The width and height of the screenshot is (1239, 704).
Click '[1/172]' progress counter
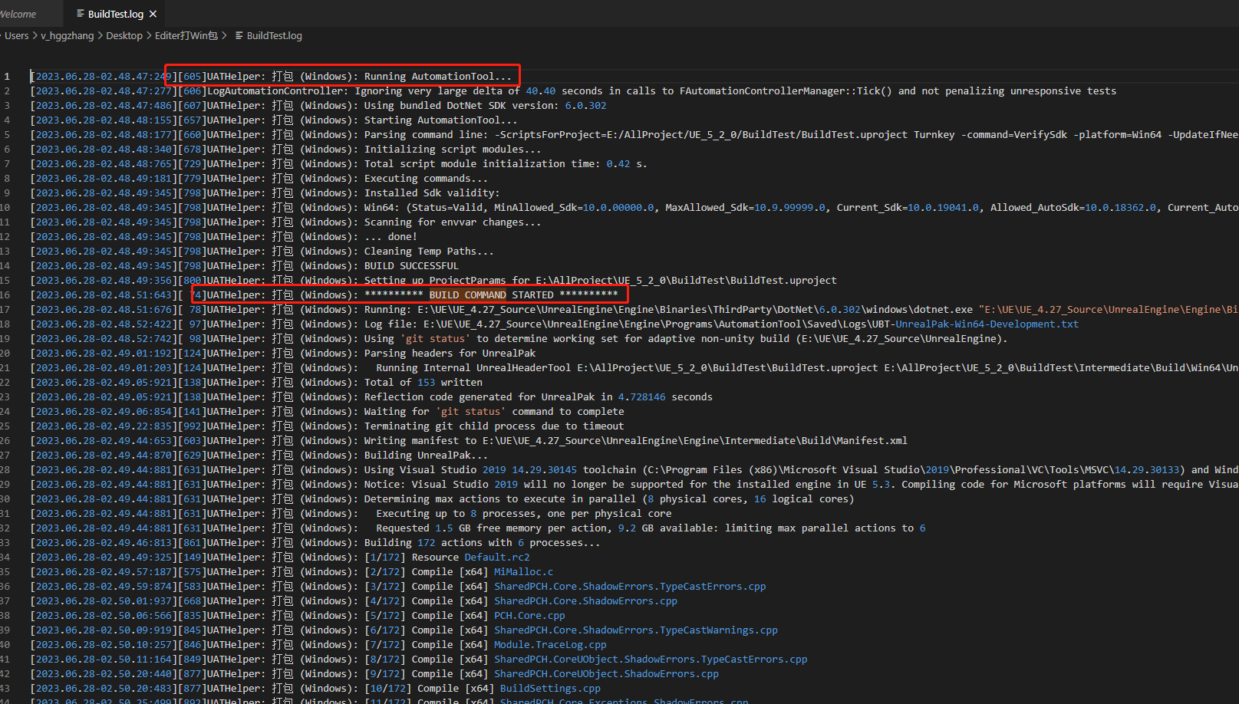[x=385, y=558]
